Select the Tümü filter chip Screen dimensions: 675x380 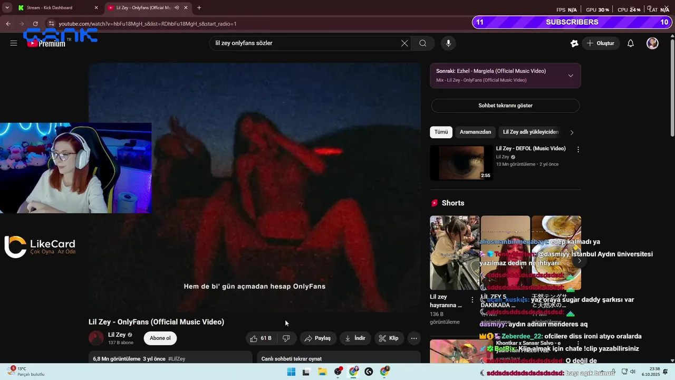pos(441,132)
